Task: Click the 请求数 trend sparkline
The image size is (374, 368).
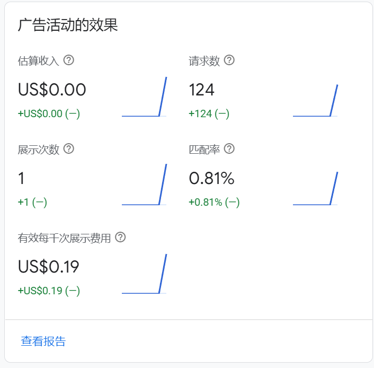Action: 315,100
